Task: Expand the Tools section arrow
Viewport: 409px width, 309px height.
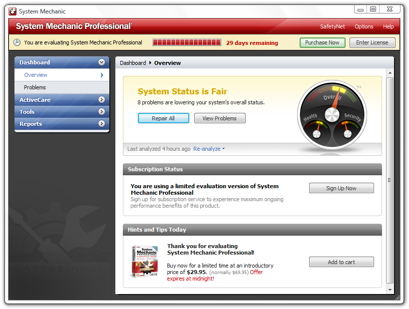Action: tap(101, 112)
